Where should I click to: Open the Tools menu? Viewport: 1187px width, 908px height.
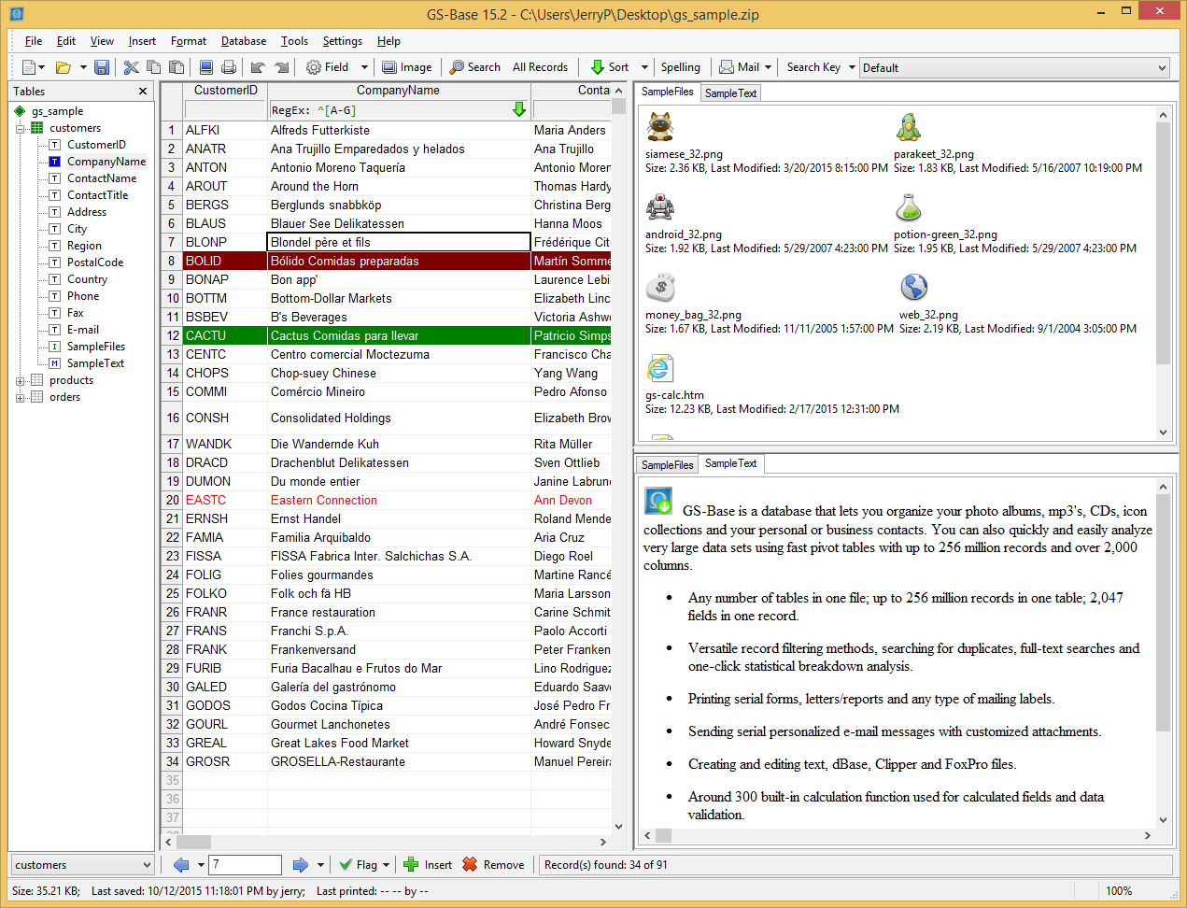(x=294, y=41)
